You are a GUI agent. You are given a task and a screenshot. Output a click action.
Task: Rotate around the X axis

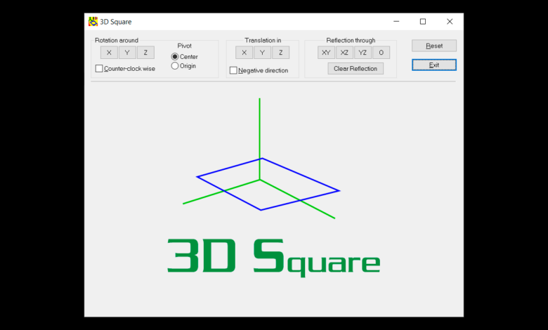109,53
